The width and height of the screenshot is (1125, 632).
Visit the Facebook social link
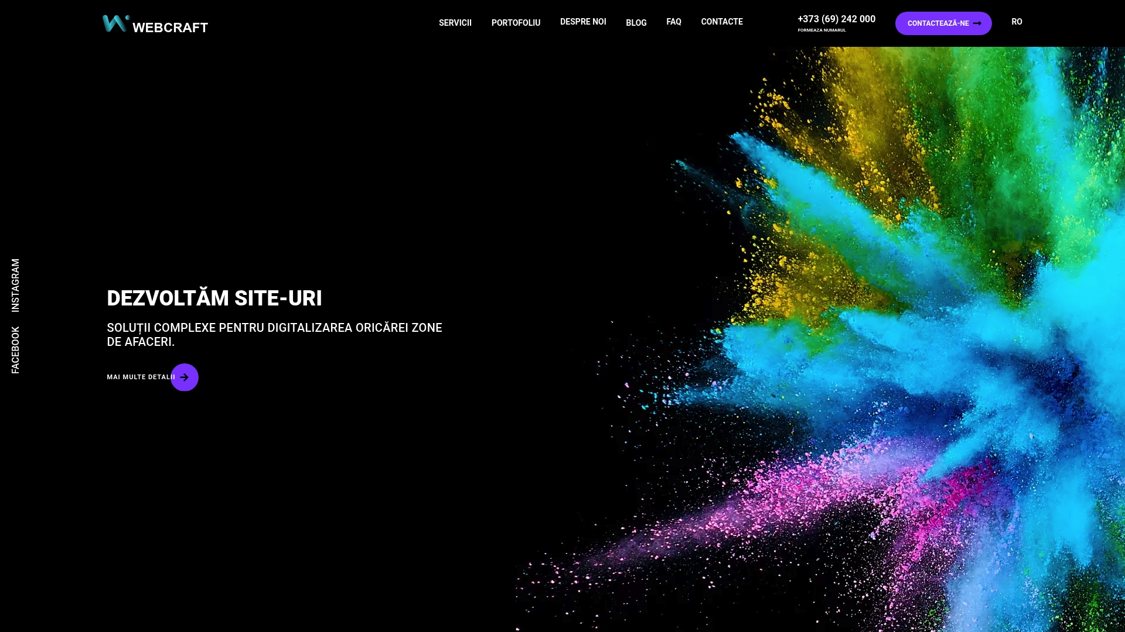pos(15,350)
